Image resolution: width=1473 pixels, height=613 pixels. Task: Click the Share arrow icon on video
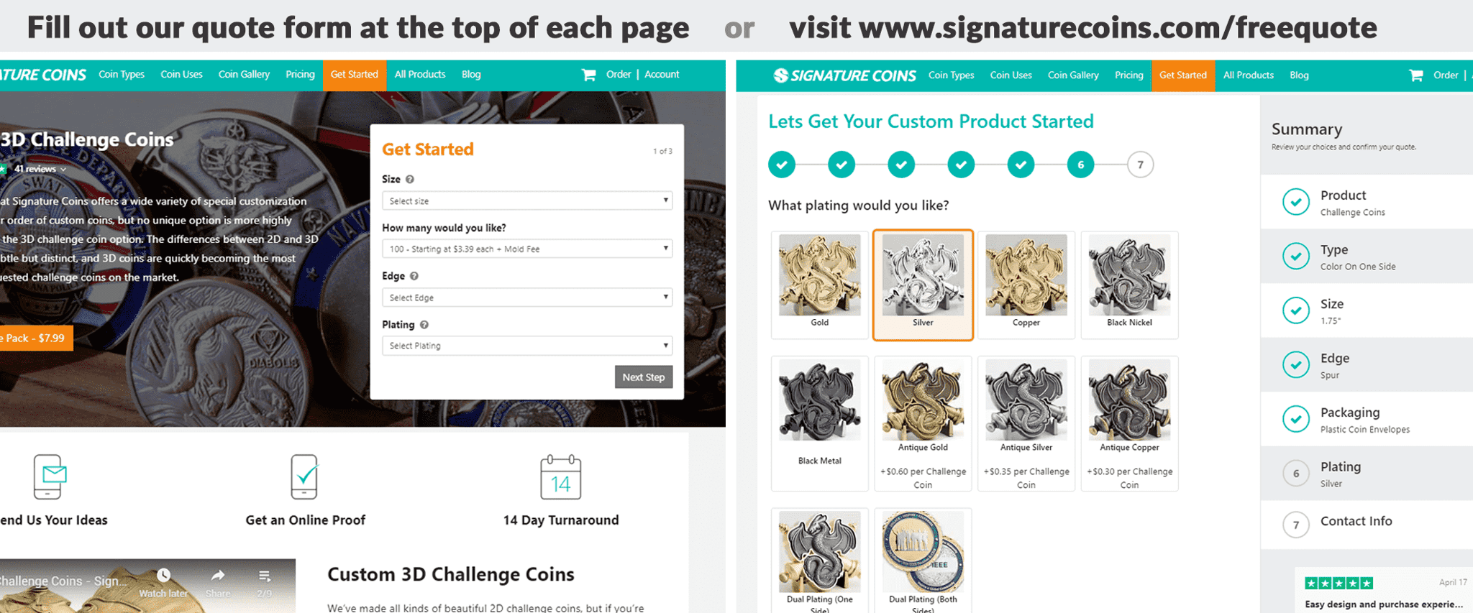pos(218,576)
